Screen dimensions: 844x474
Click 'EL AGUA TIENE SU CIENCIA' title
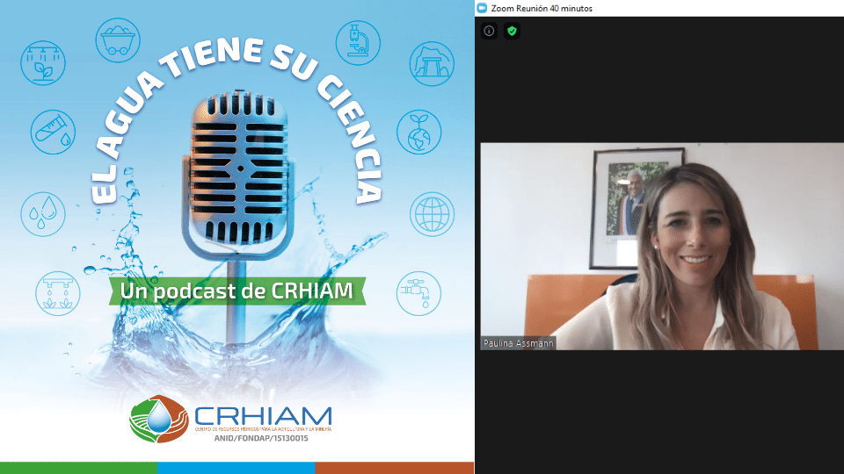pos(237,121)
